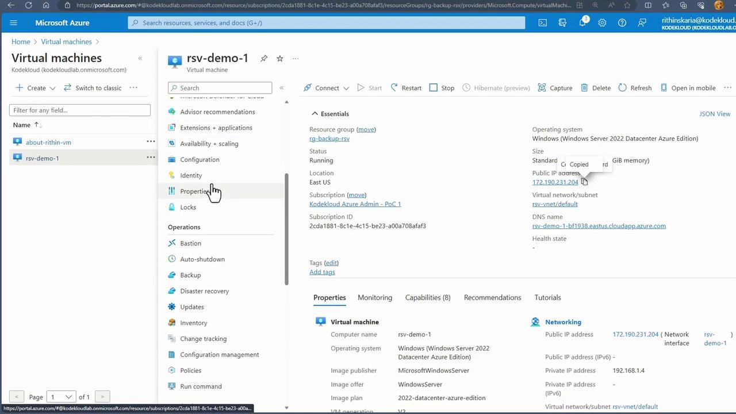Open the JSON View link
Image resolution: width=736 pixels, height=414 pixels.
(x=715, y=114)
